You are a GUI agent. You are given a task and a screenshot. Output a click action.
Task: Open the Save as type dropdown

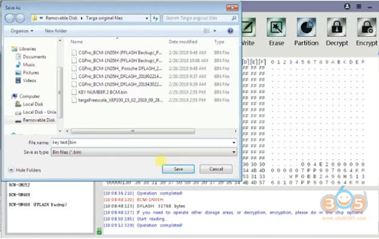pos(144,152)
